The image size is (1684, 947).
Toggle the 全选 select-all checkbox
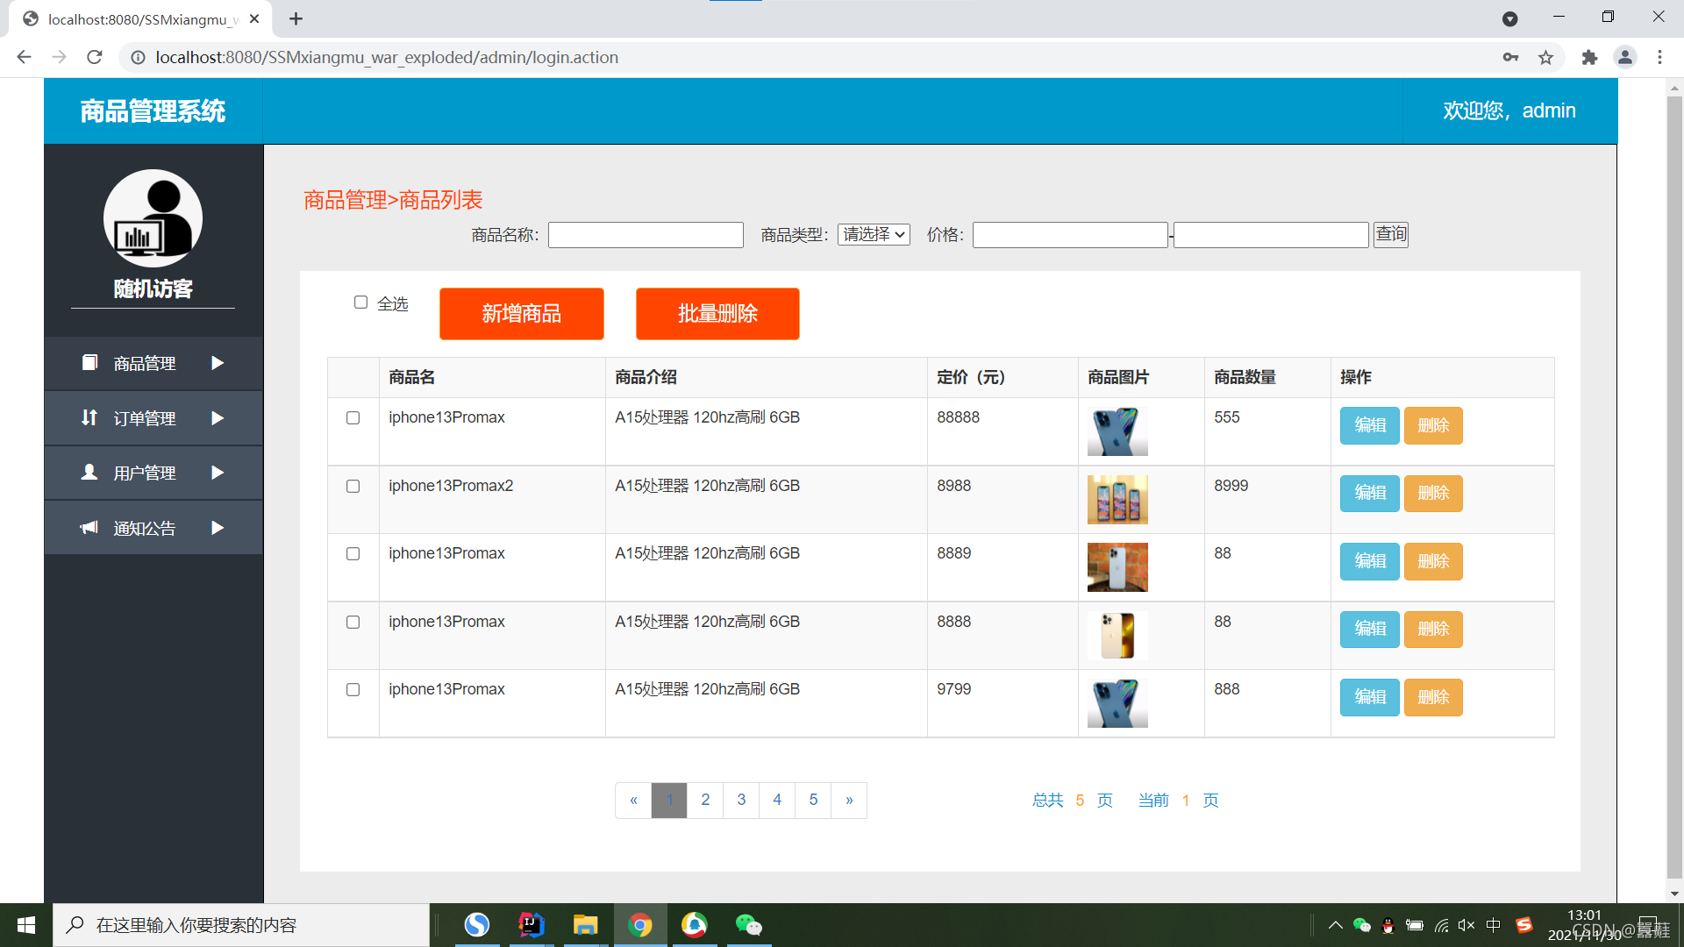[x=360, y=303]
